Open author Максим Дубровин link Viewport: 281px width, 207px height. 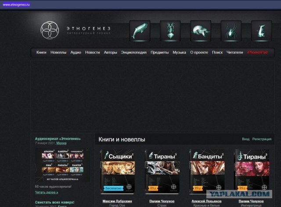[x=117, y=201]
